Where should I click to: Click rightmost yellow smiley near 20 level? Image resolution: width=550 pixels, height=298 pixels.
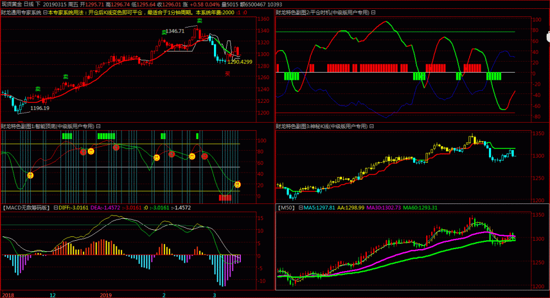coord(238,184)
